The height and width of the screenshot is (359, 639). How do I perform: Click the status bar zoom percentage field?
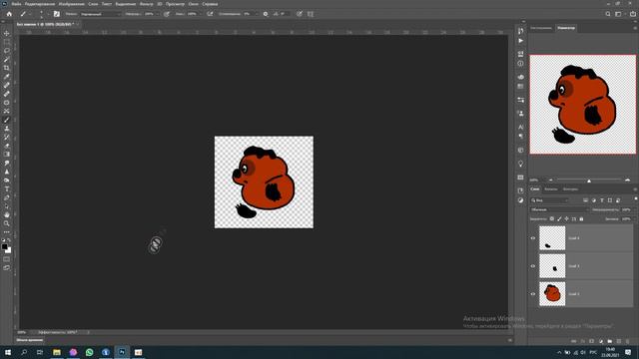click(x=22, y=332)
